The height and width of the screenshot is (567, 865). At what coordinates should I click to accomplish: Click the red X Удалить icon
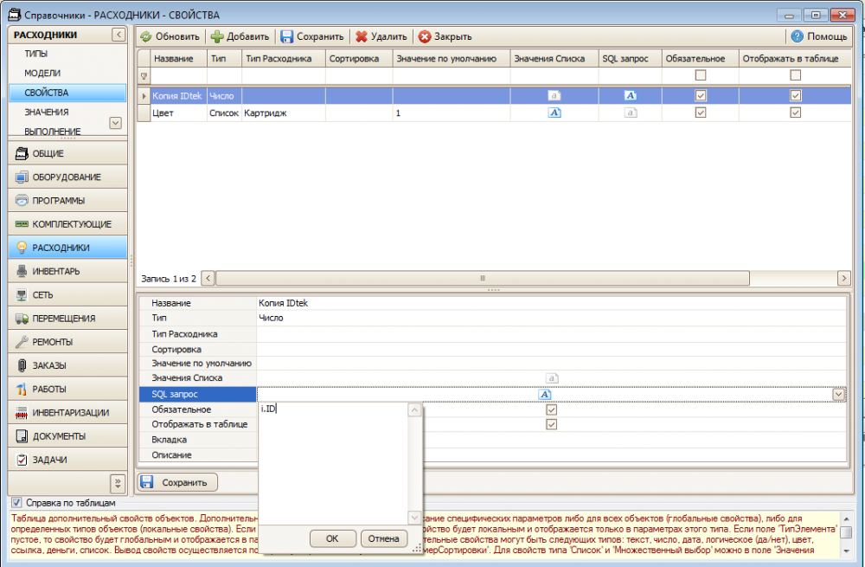(x=362, y=37)
